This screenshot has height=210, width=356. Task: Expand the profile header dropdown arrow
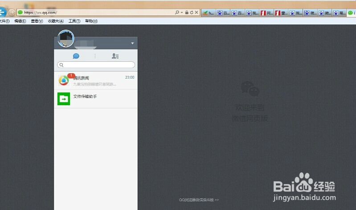click(132, 43)
